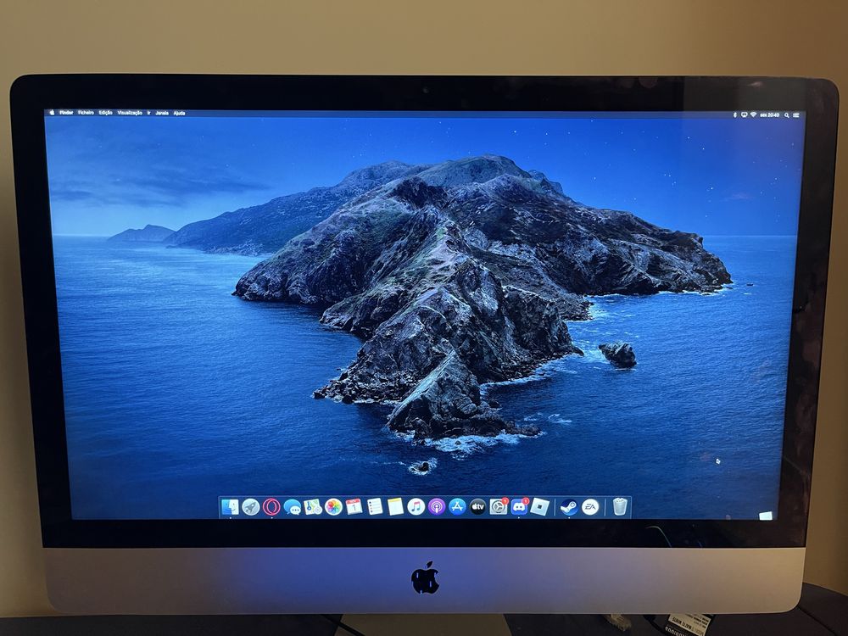The image size is (848, 636).
Task: Launch Roblox from the Dock
Action: [539, 507]
